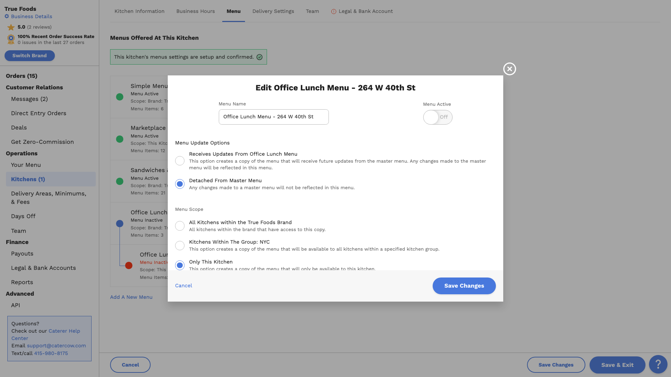Click the Switch Brand button
The height and width of the screenshot is (377, 671).
point(30,56)
